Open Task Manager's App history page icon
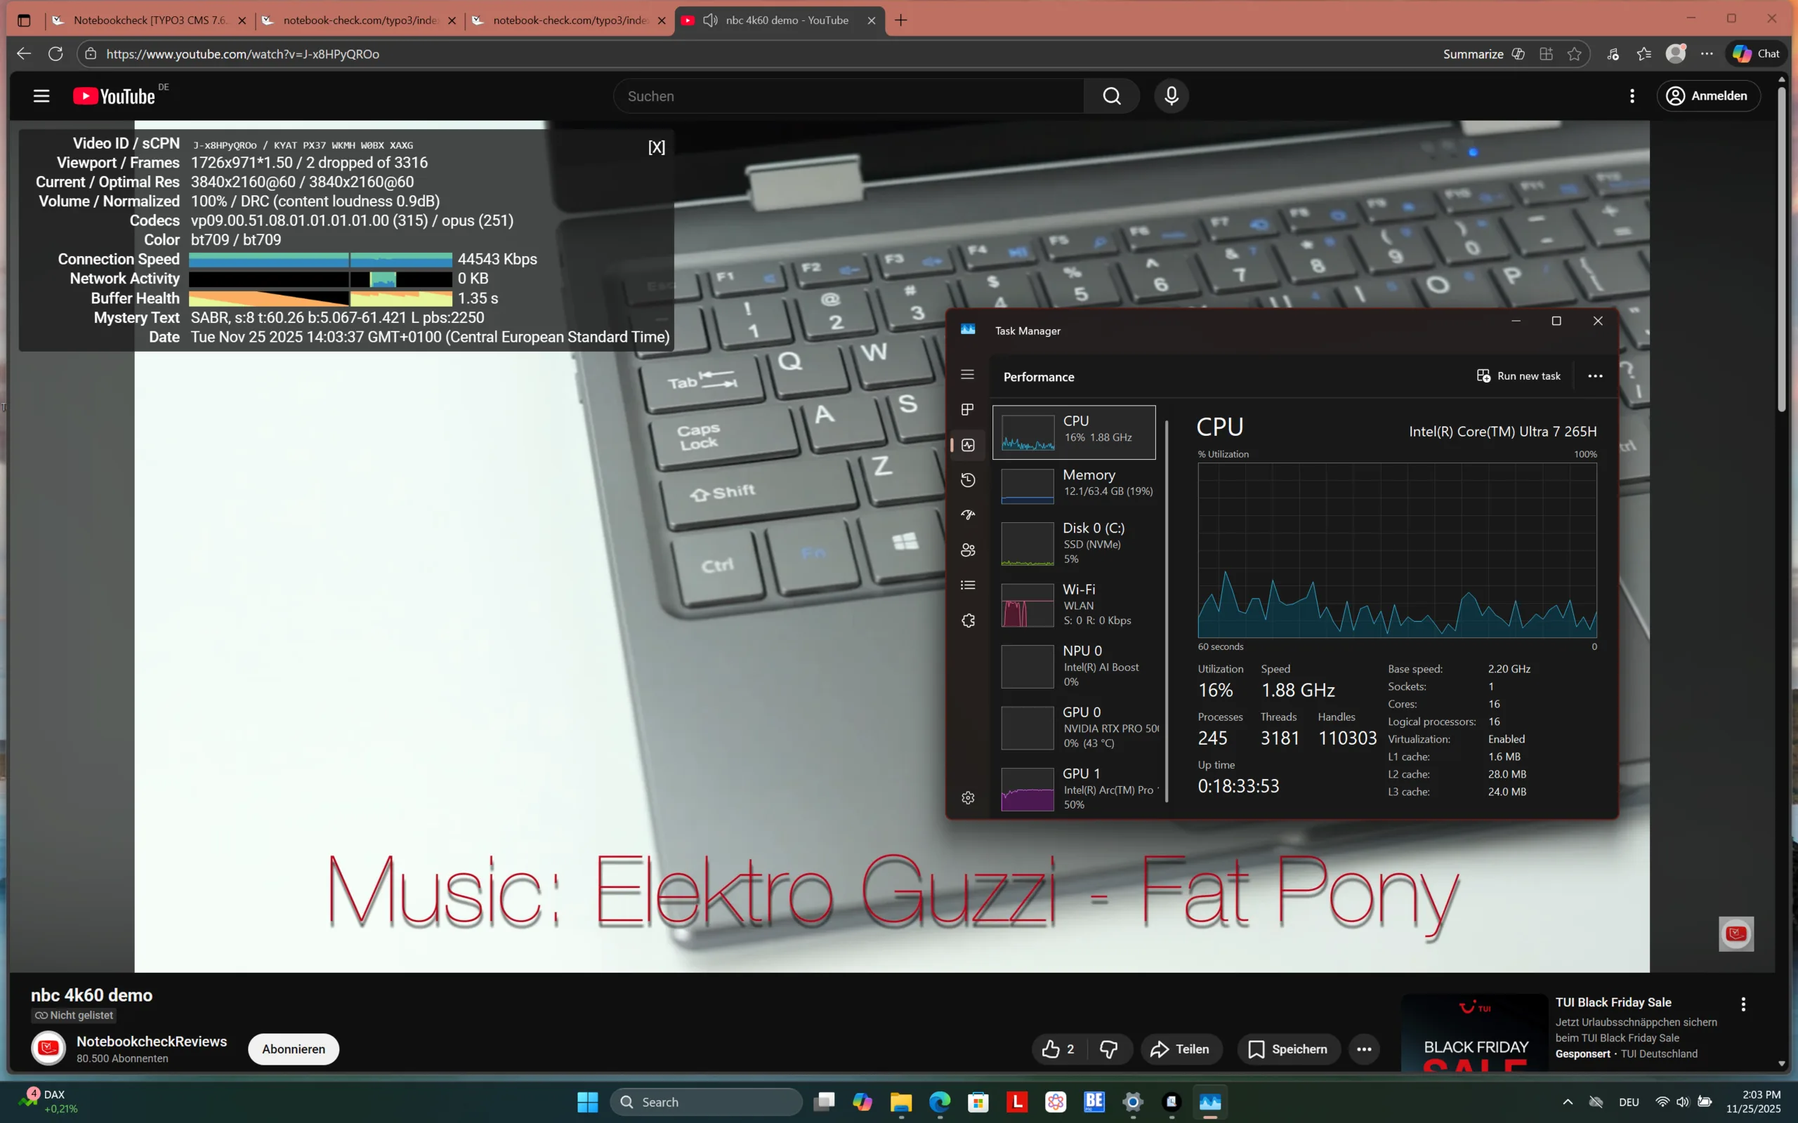This screenshot has height=1123, width=1798. point(967,480)
